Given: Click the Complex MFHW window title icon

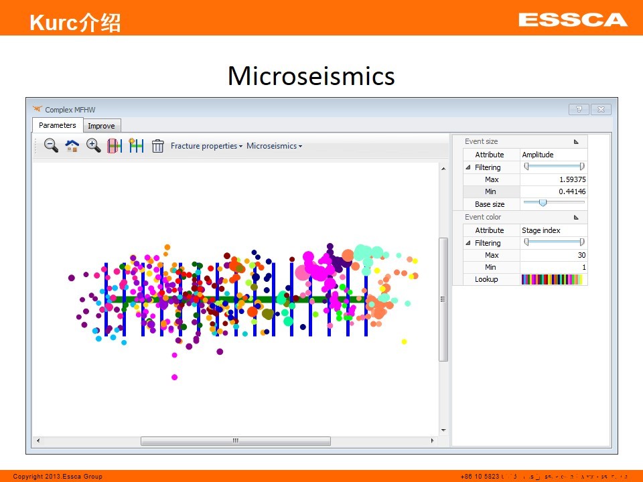Looking at the screenshot, I should (x=38, y=109).
